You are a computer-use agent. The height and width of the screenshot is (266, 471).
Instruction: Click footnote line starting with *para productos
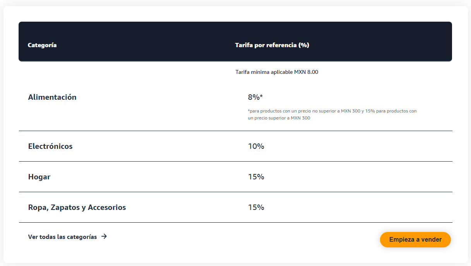pyautogui.click(x=332, y=111)
